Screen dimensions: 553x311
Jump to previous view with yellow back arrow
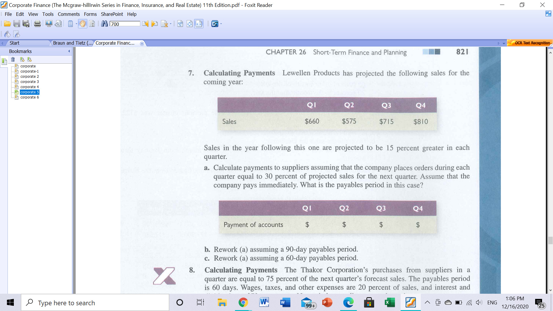[145, 24]
